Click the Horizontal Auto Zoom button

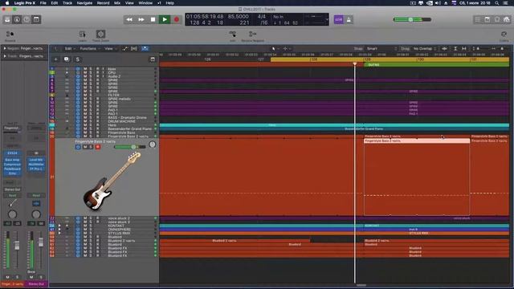point(464,48)
